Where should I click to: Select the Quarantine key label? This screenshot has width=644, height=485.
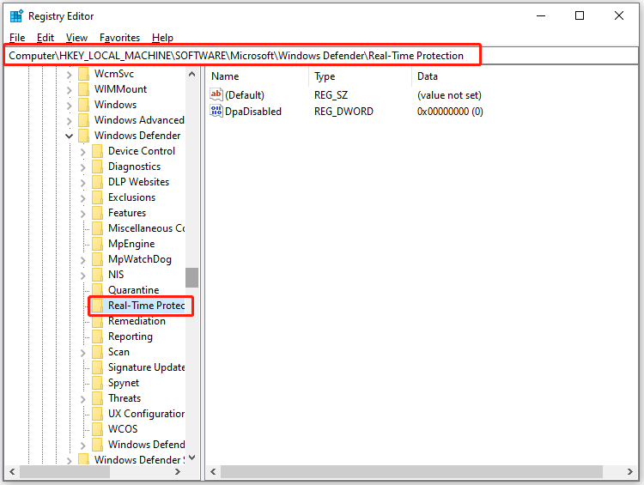[133, 290]
